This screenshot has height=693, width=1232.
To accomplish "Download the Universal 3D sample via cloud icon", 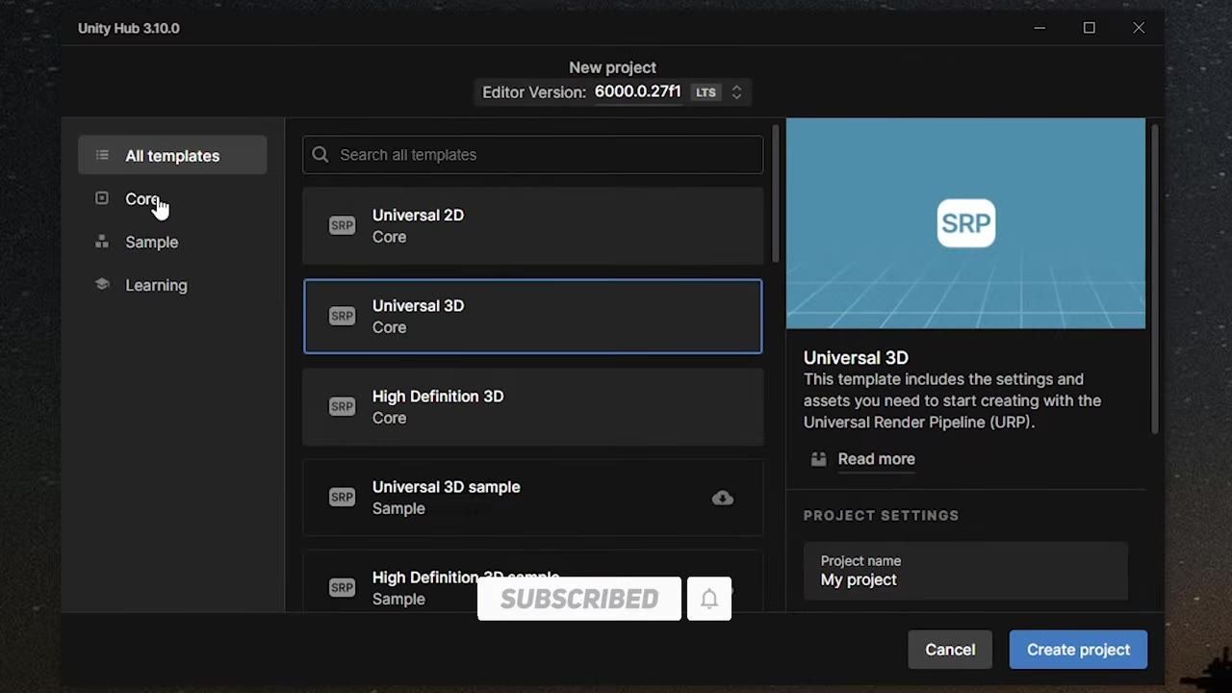I will [x=722, y=498].
